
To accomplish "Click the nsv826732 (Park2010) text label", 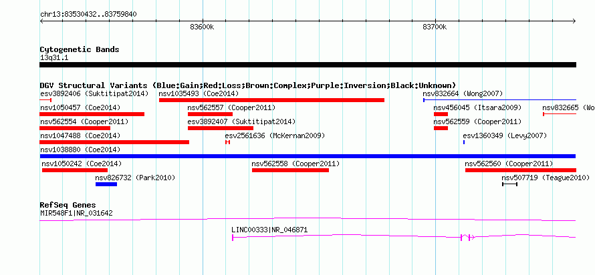I will (135, 178).
